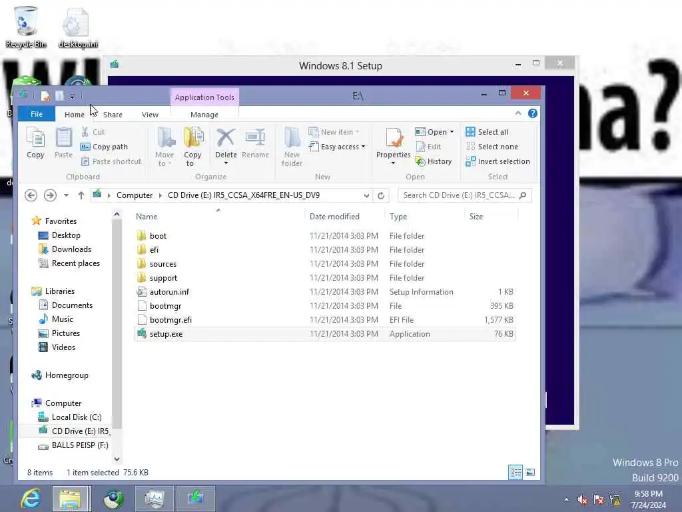
Task: Open the File tab menu
Action: 37,114
